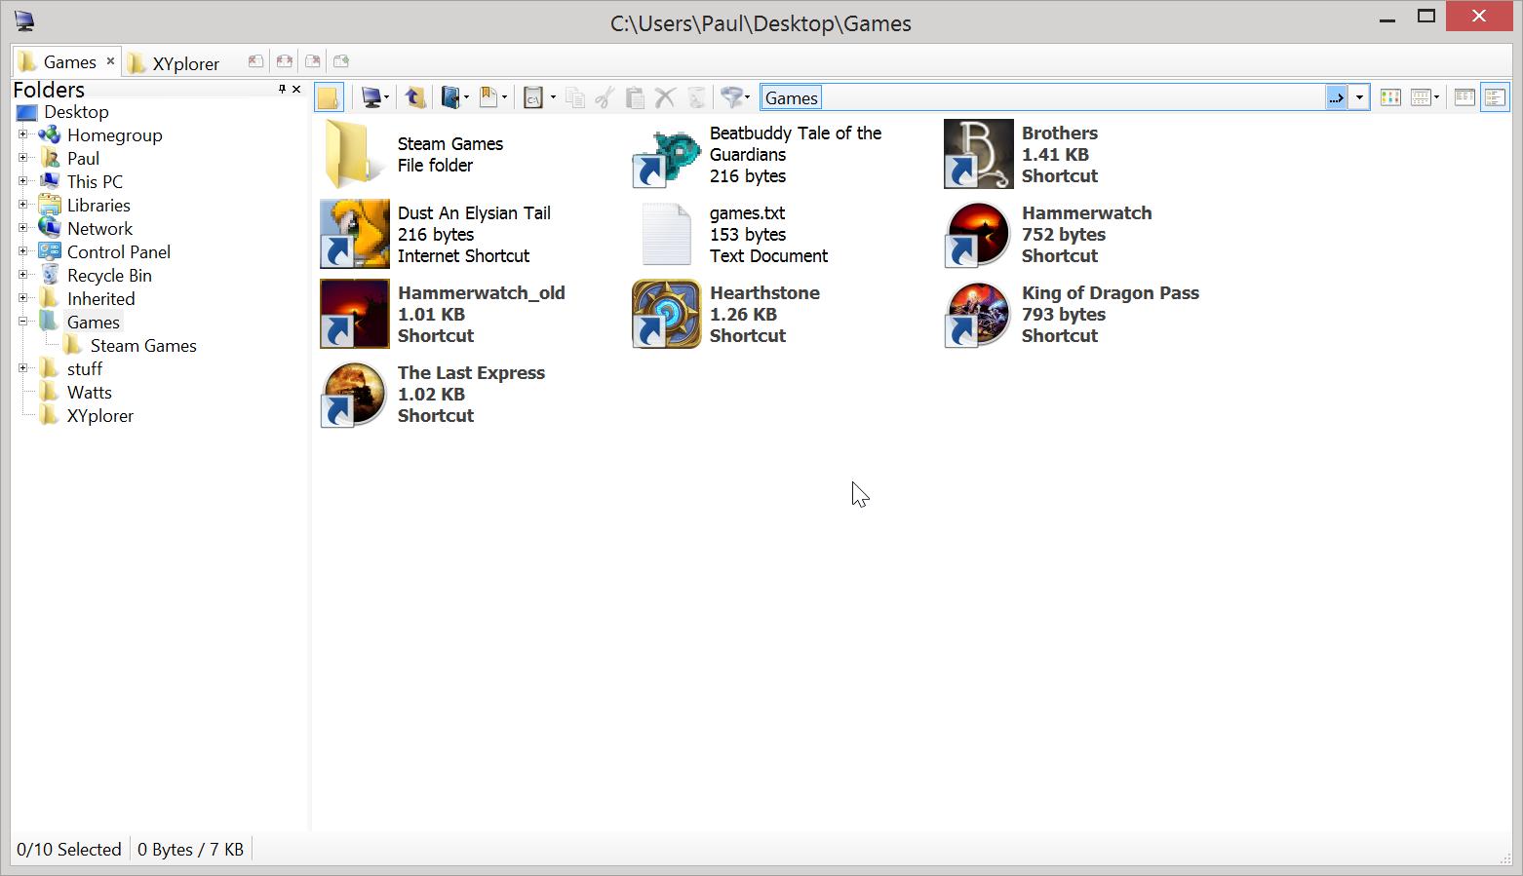
Task: Open the Visual Filter funnel icon
Action: coord(732,96)
